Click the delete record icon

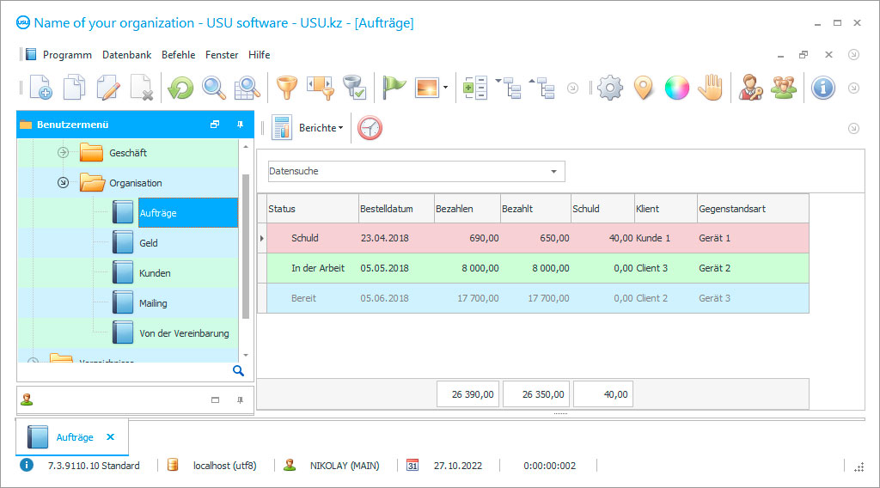[x=142, y=88]
